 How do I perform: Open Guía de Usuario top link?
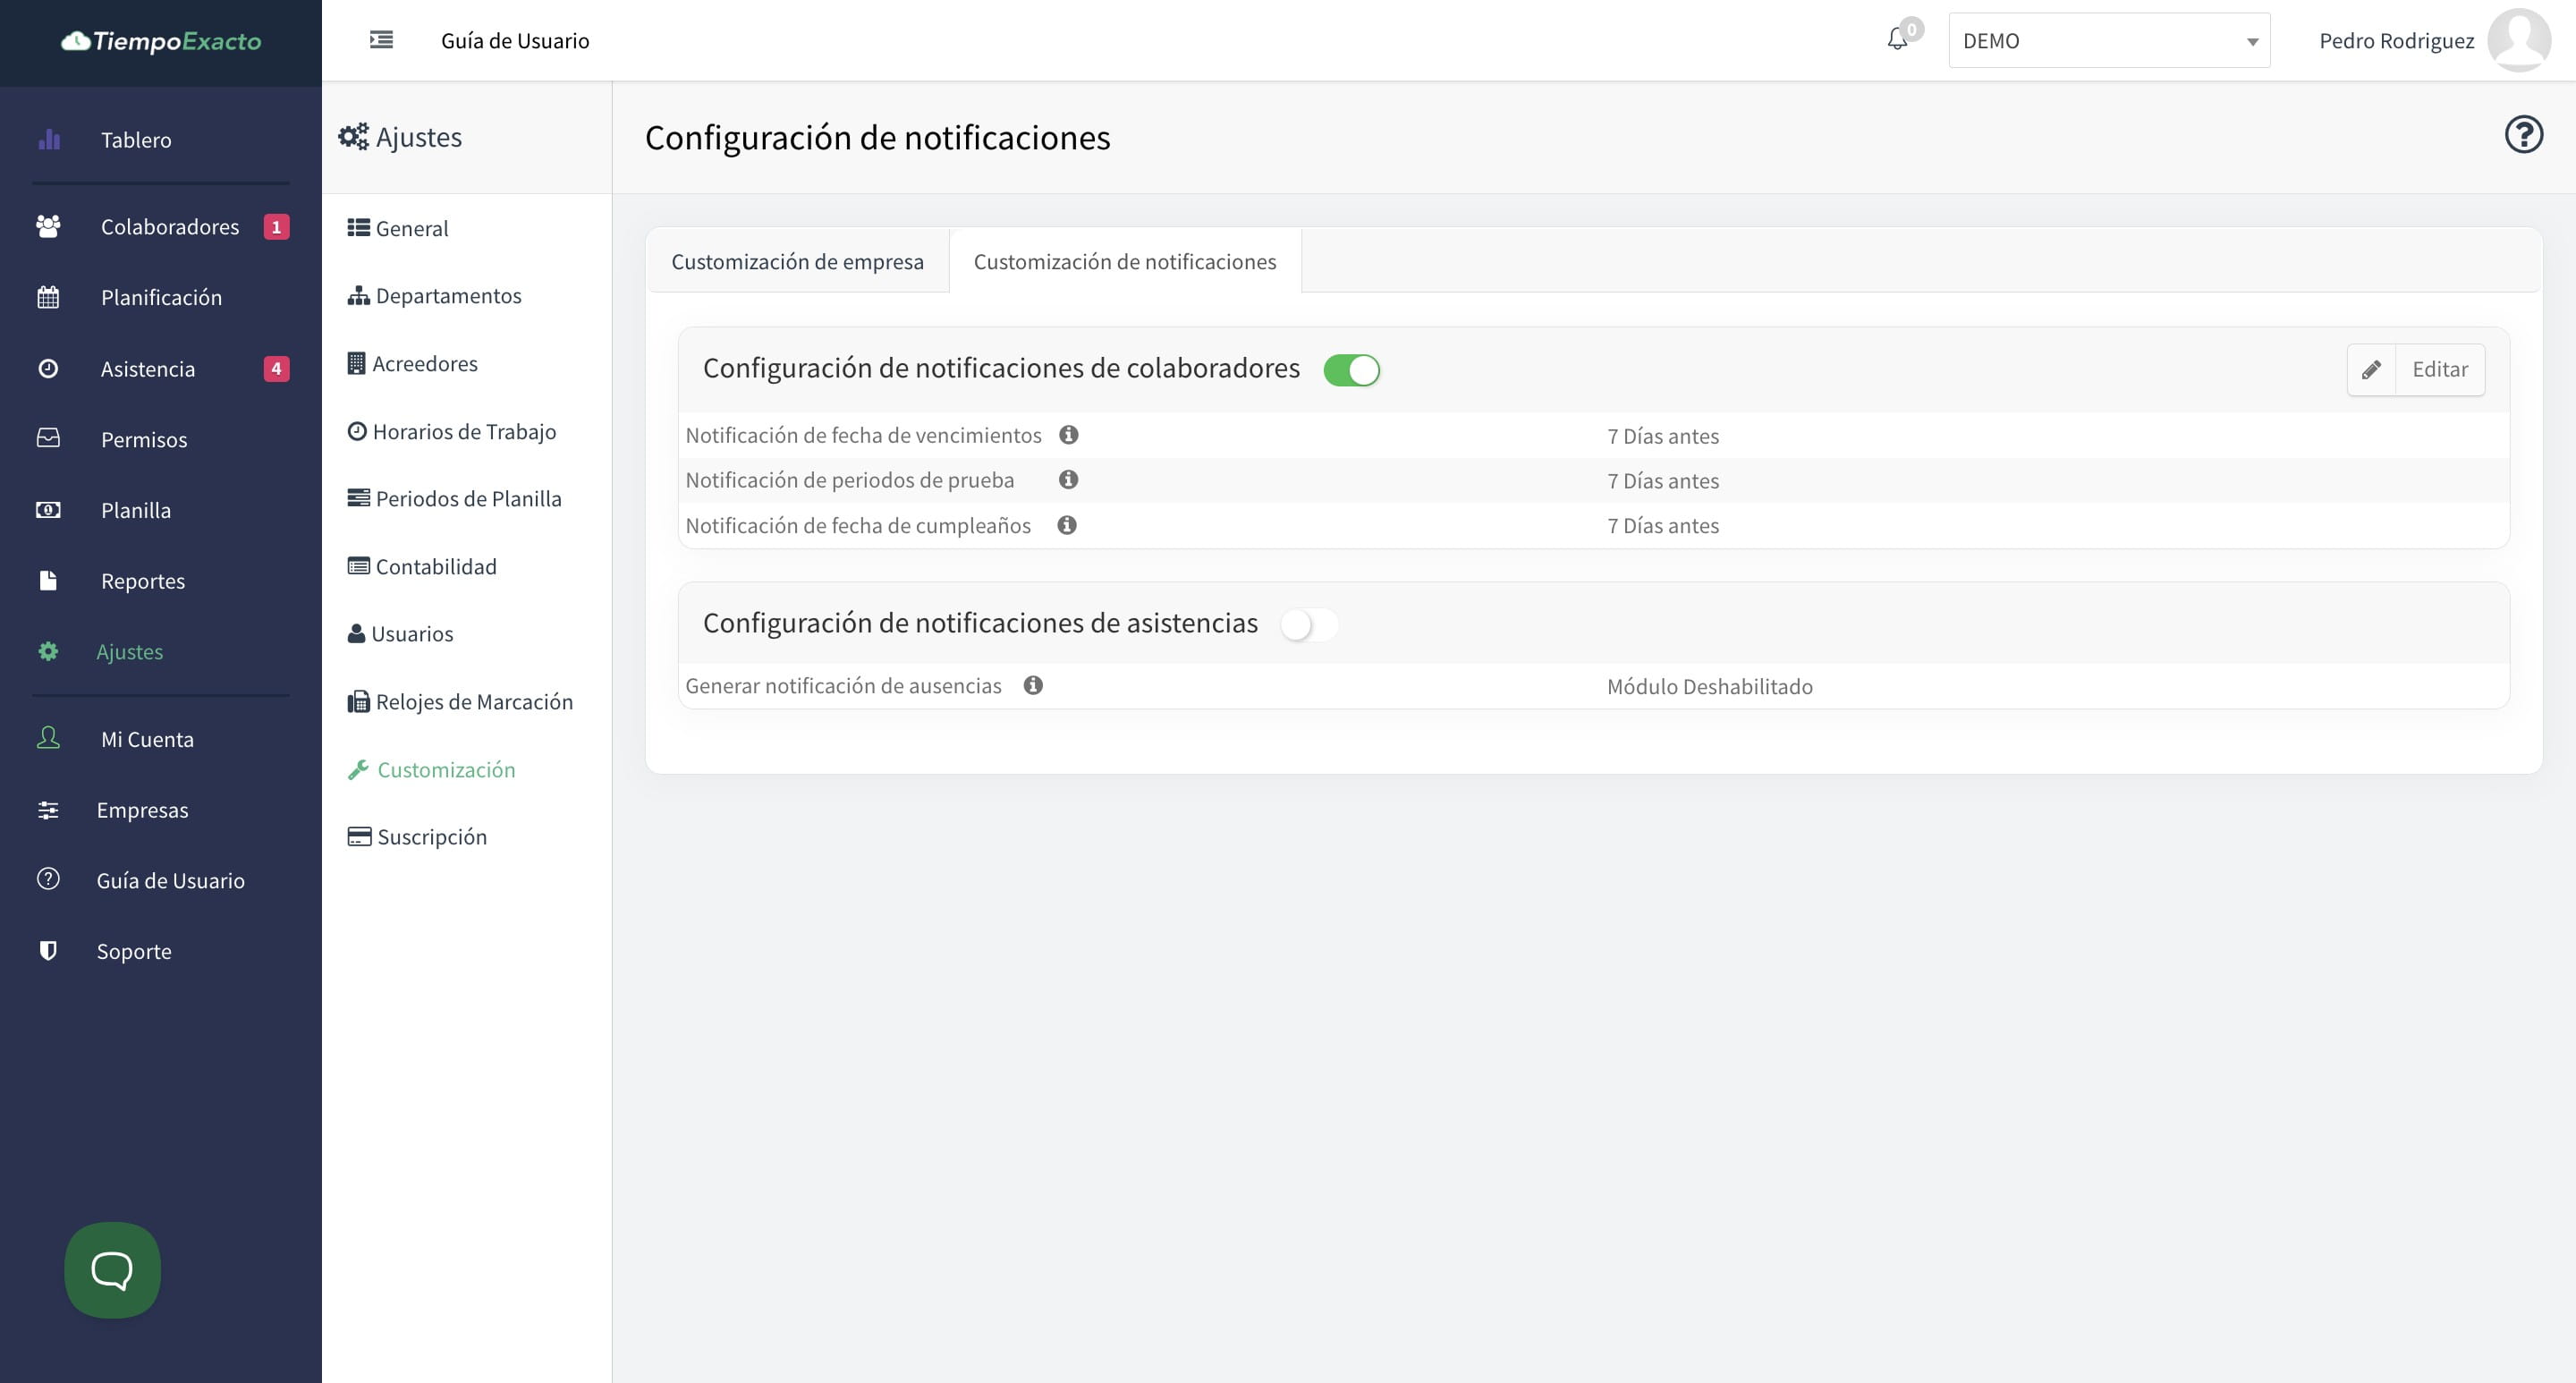click(515, 41)
